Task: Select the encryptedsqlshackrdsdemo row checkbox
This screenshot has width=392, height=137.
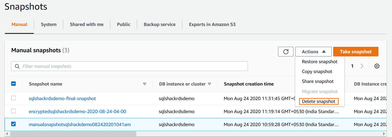Action: click(x=14, y=111)
